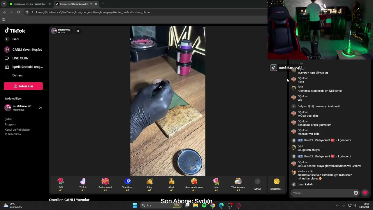373x210 pixels.
Task: Open the Şirket footer link
Action: click(x=8, y=119)
